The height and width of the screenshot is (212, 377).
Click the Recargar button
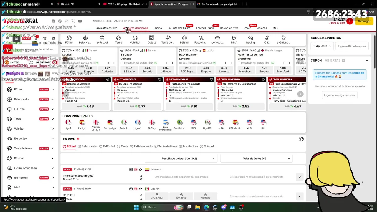[x=364, y=21]
